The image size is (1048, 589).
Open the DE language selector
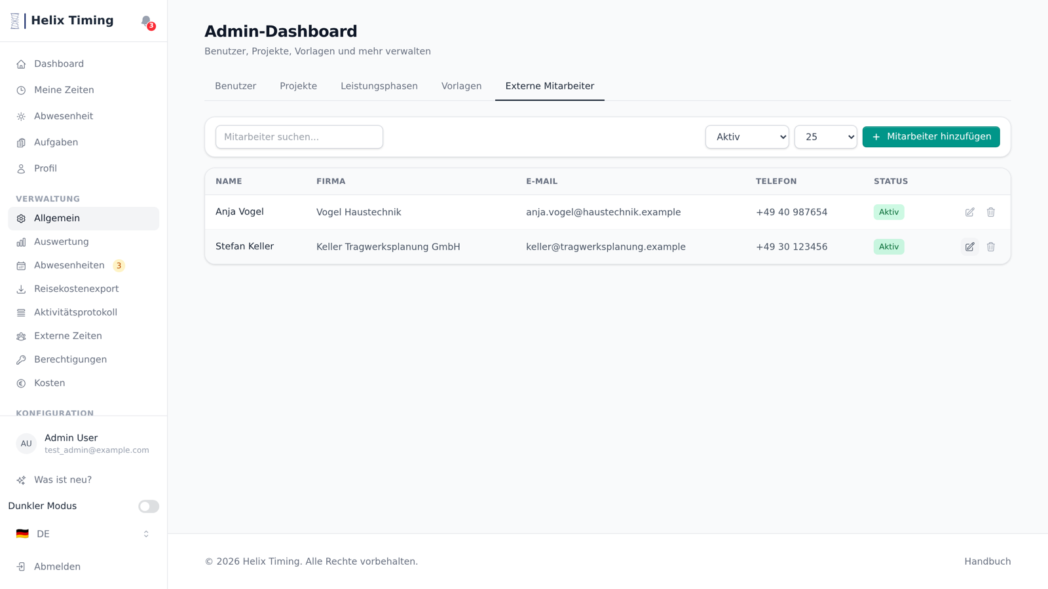(83, 534)
